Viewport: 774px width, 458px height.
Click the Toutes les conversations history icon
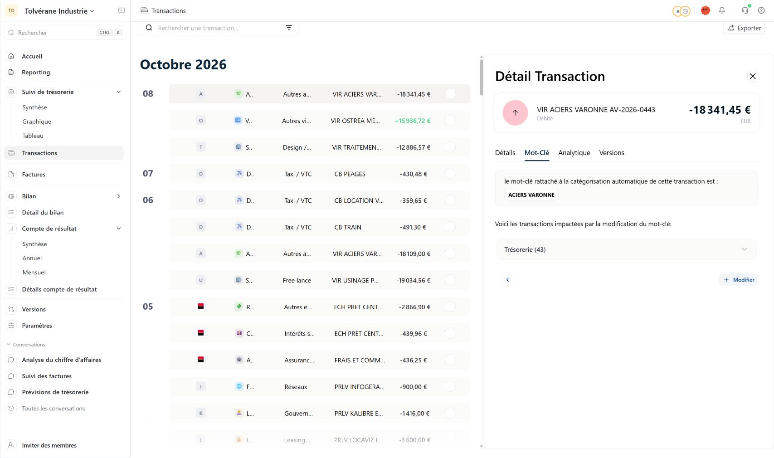click(x=11, y=409)
